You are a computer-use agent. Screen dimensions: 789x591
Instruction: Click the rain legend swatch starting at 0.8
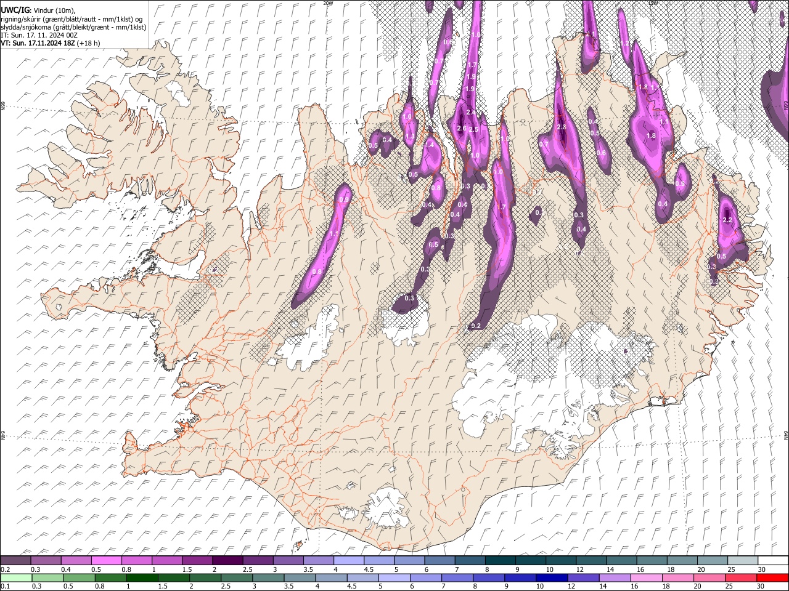coord(111,577)
